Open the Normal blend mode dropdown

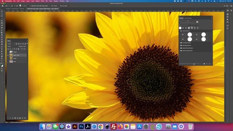click(x=13, y=46)
